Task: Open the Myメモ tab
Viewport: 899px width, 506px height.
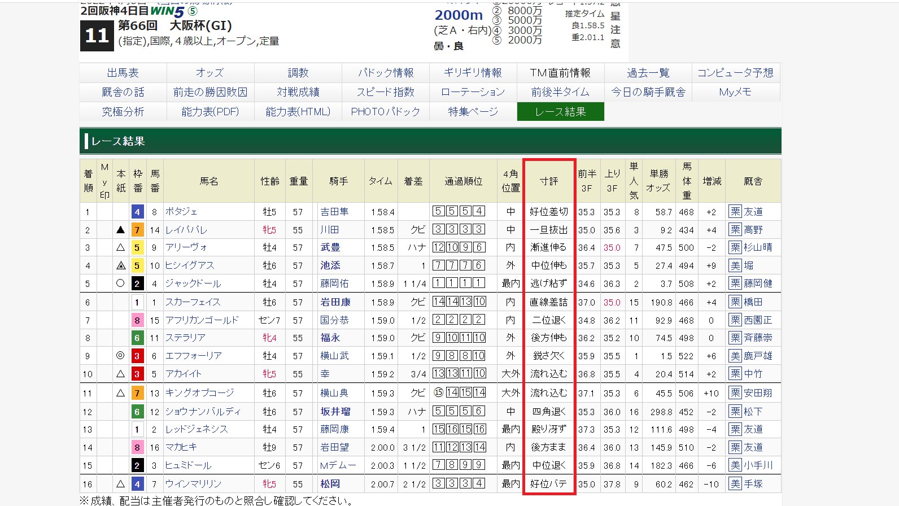Action: [736, 92]
